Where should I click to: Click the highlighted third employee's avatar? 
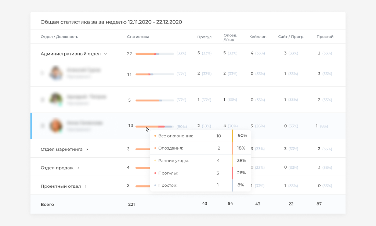56,126
